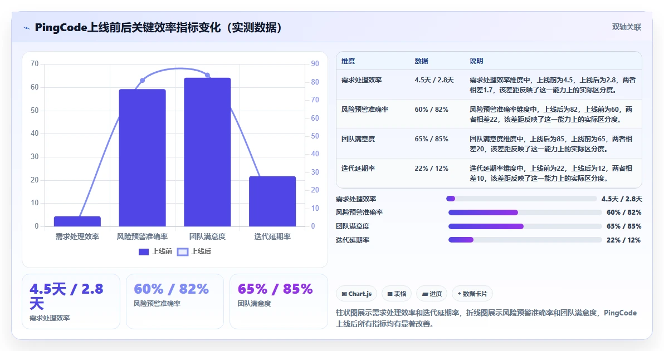Select 需求处理效率 row name in table
This screenshot has height=351, width=664.
click(362, 80)
